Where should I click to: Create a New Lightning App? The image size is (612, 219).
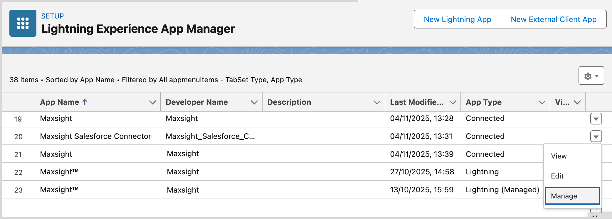coord(457,19)
